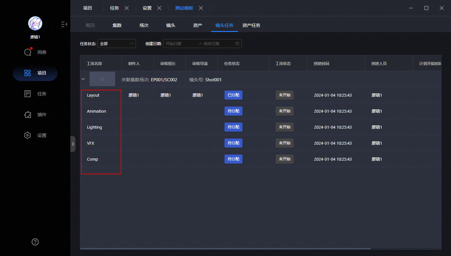The width and height of the screenshot is (451, 256).
Task: Switch to the 测试模板 top tab
Action: point(184,8)
